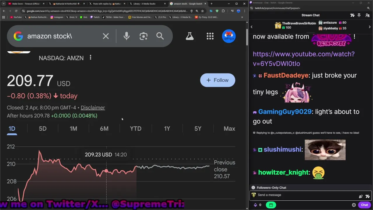Viewport: 373px width, 210px height.
Task: Open a new browser tab
Action: click(211, 4)
